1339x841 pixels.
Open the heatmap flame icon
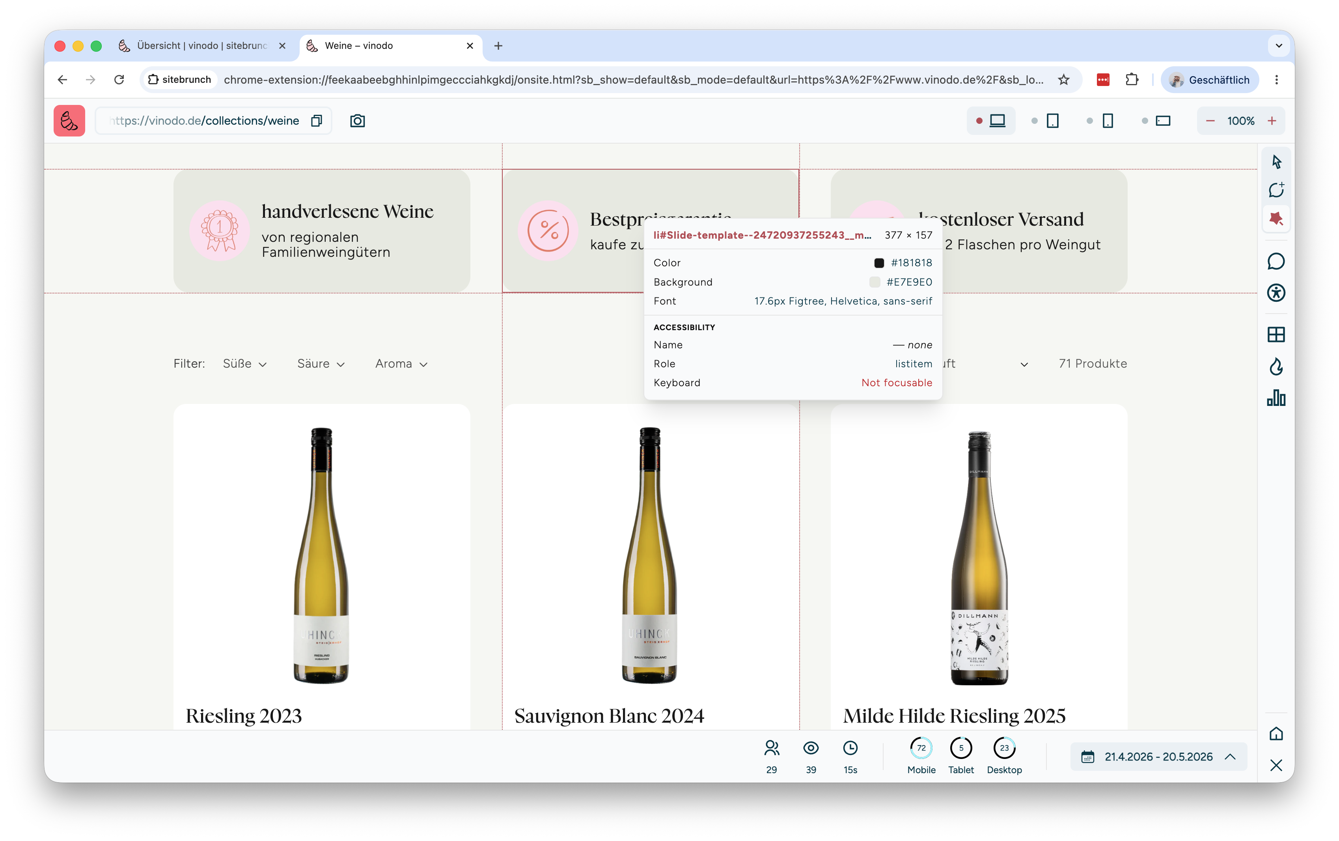click(x=1276, y=366)
